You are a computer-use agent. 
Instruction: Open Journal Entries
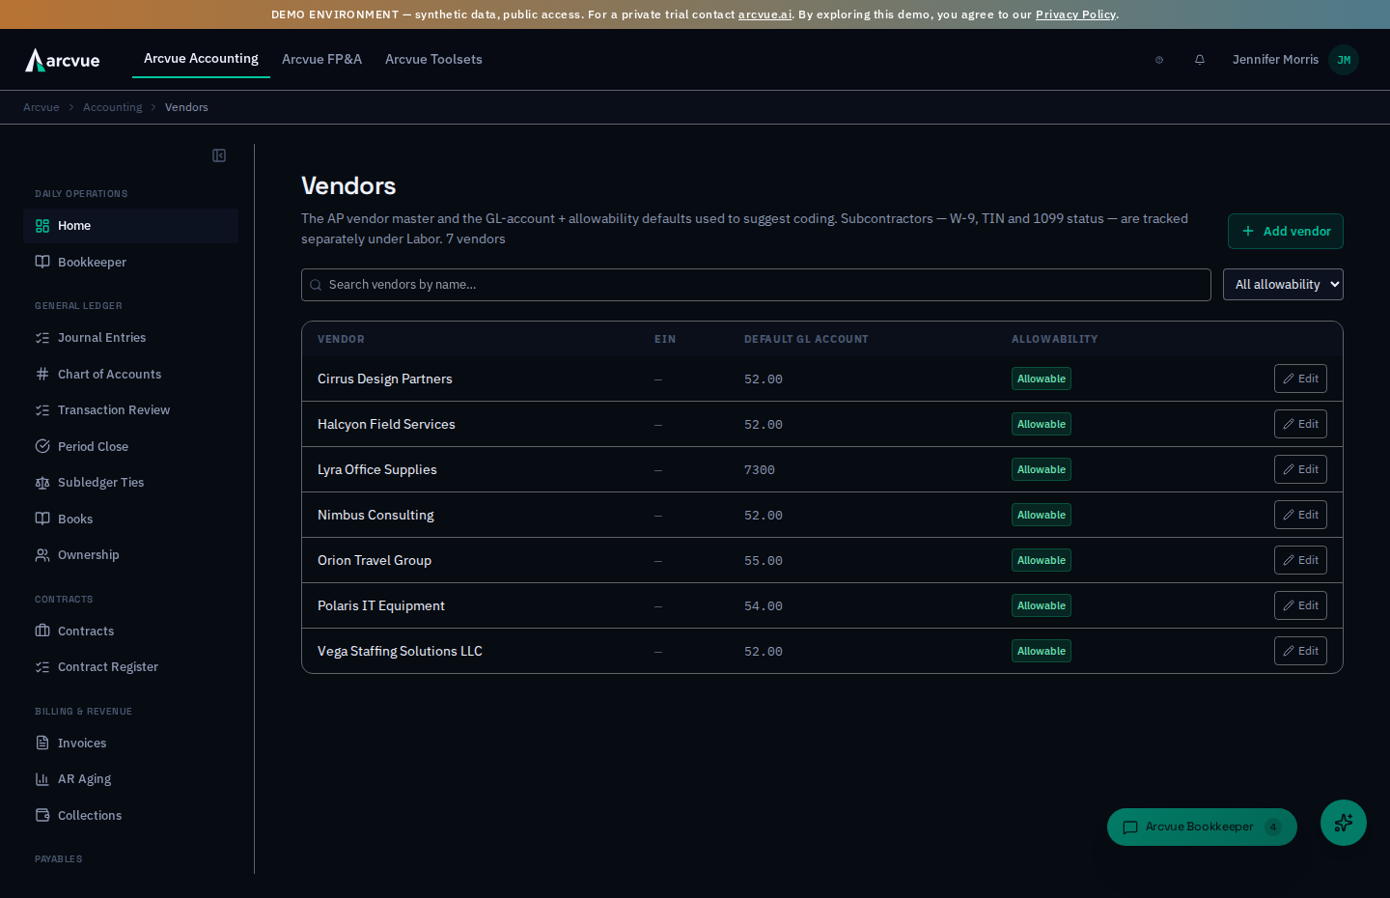[x=130, y=338]
